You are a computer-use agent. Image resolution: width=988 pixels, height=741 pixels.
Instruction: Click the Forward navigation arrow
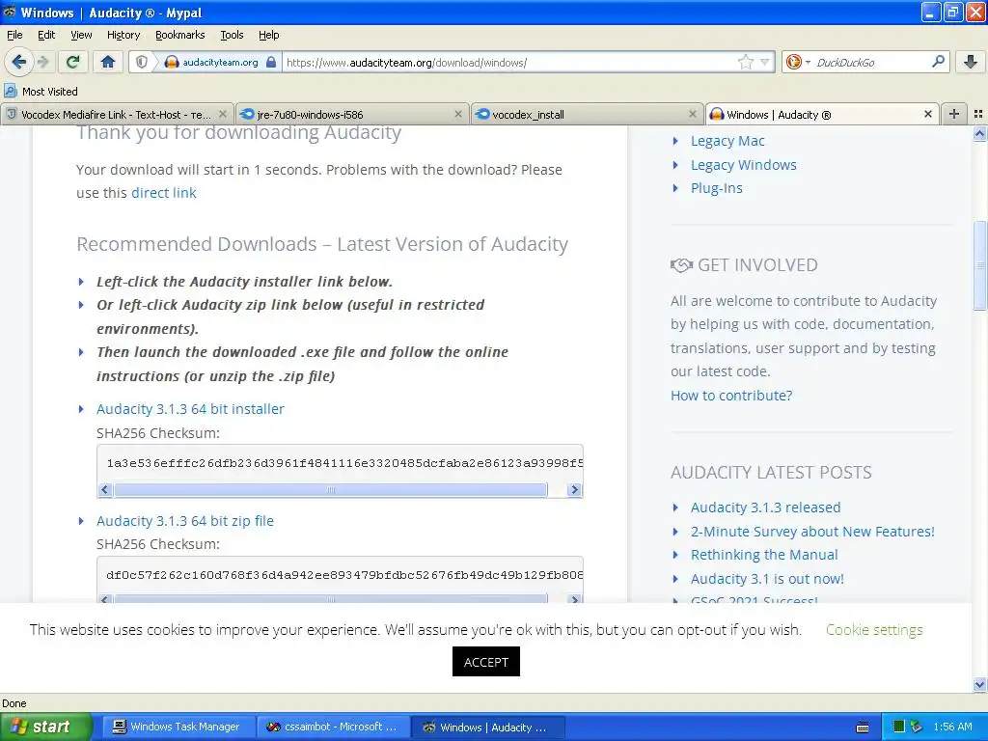pyautogui.click(x=42, y=62)
